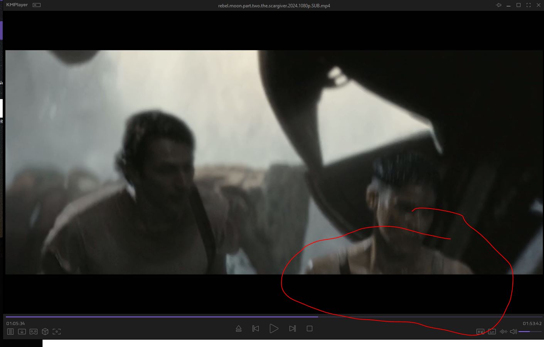
Task: Play the paused video
Action: (x=274, y=328)
